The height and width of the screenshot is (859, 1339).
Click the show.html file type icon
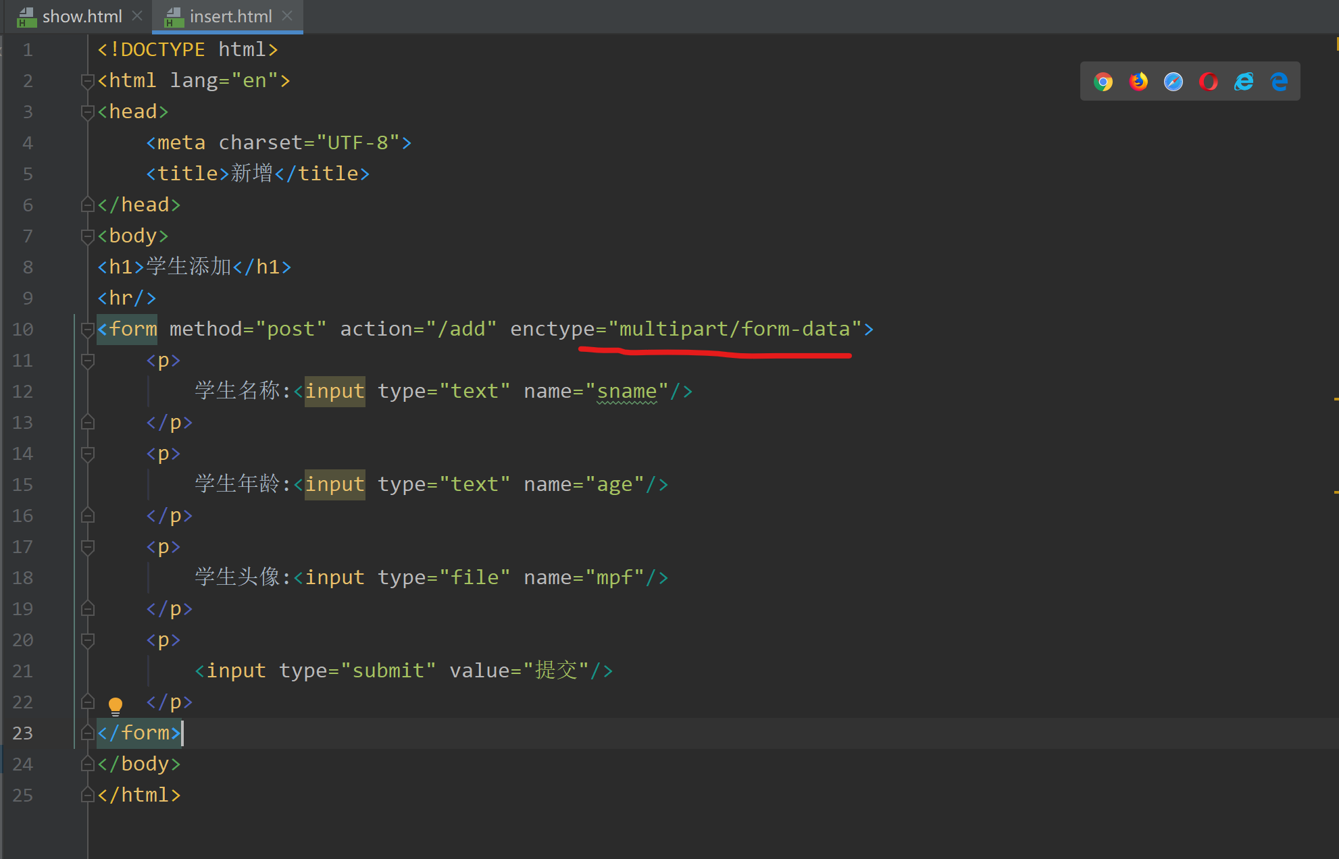26,17
